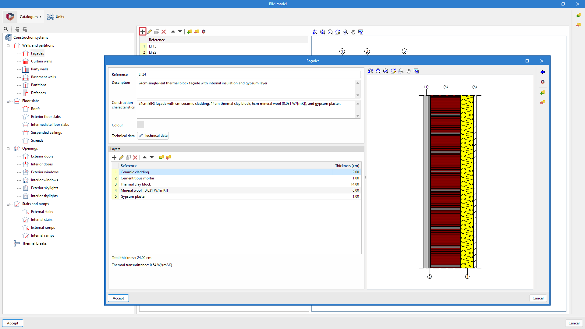This screenshot has width=585, height=329.
Task: Click pan hand tool in Façades preview
Action: [409, 71]
